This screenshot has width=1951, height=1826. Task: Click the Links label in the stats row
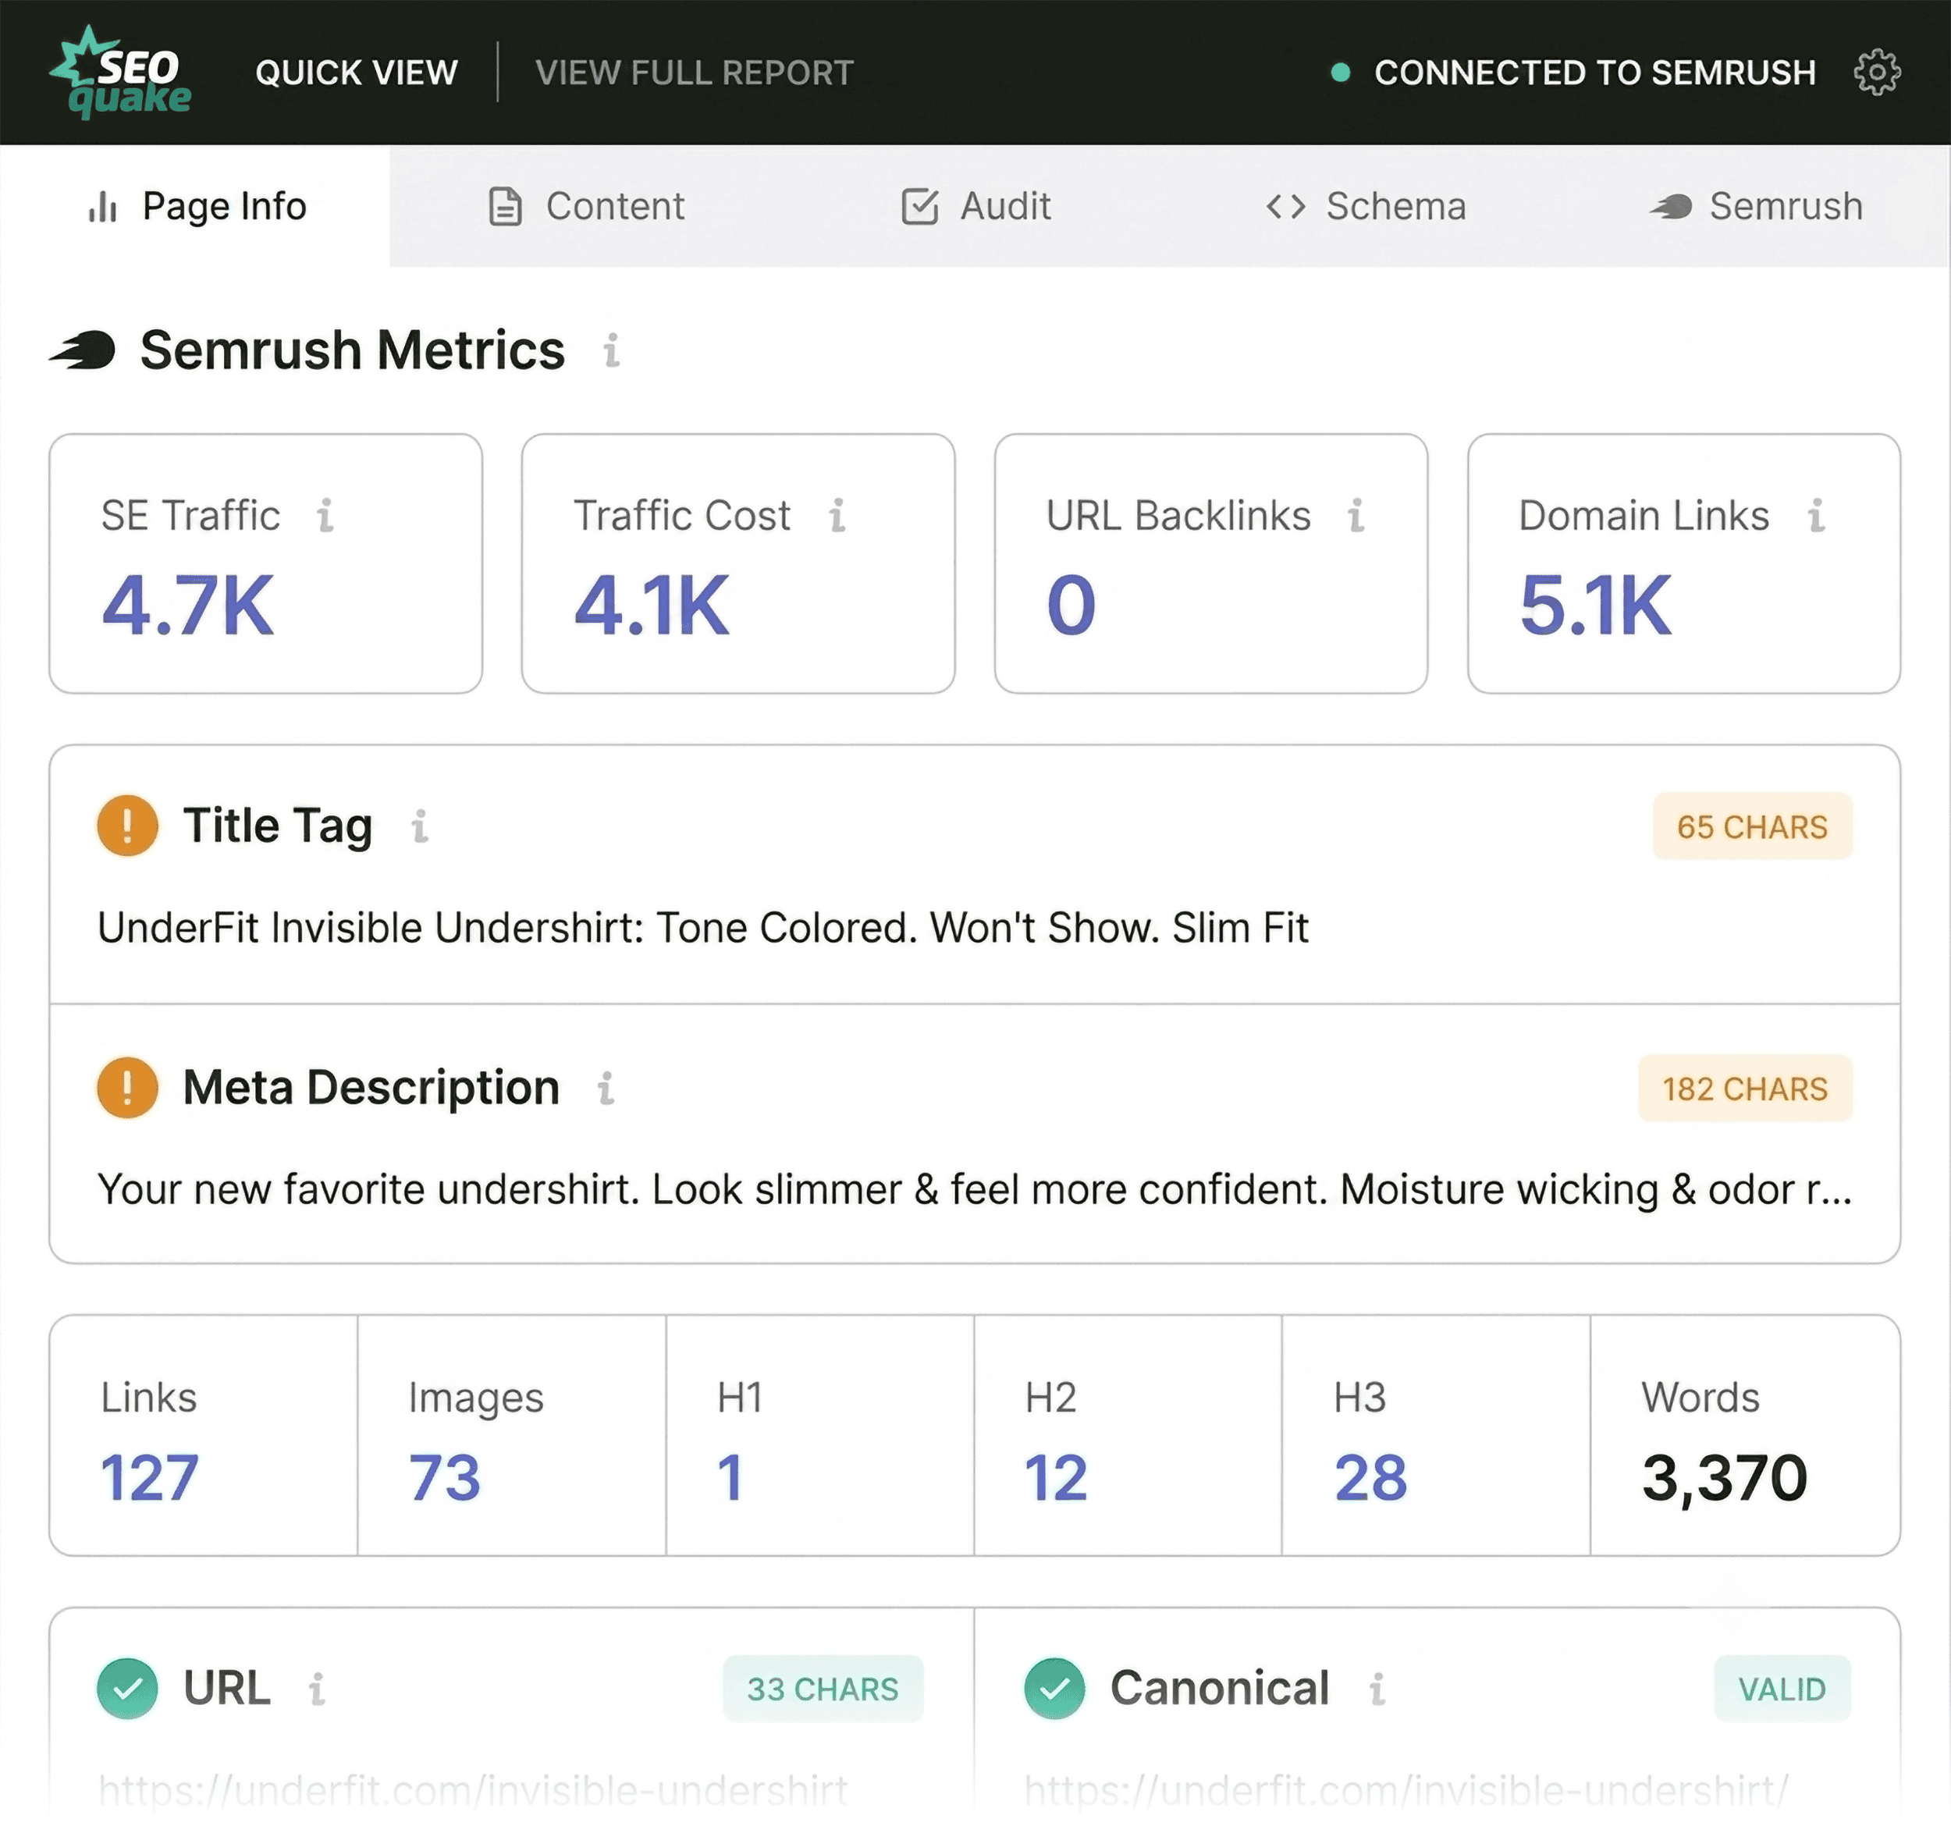coord(149,1398)
